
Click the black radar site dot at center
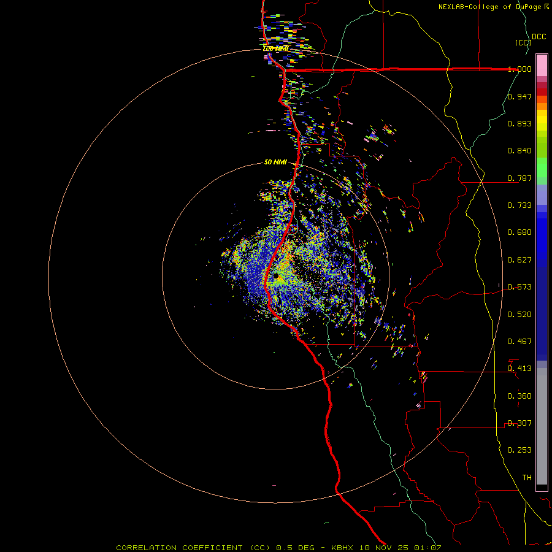276,276
